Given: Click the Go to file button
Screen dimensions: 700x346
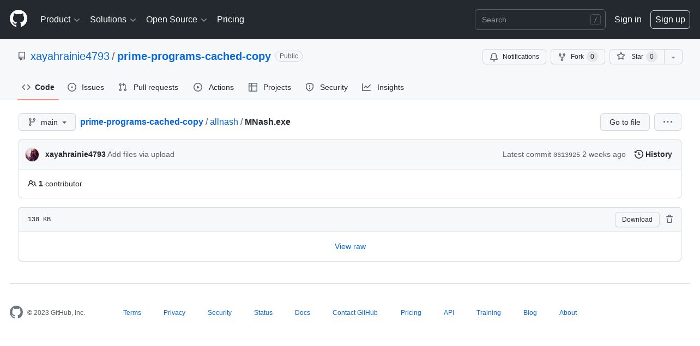Looking at the screenshot, I should point(625,122).
